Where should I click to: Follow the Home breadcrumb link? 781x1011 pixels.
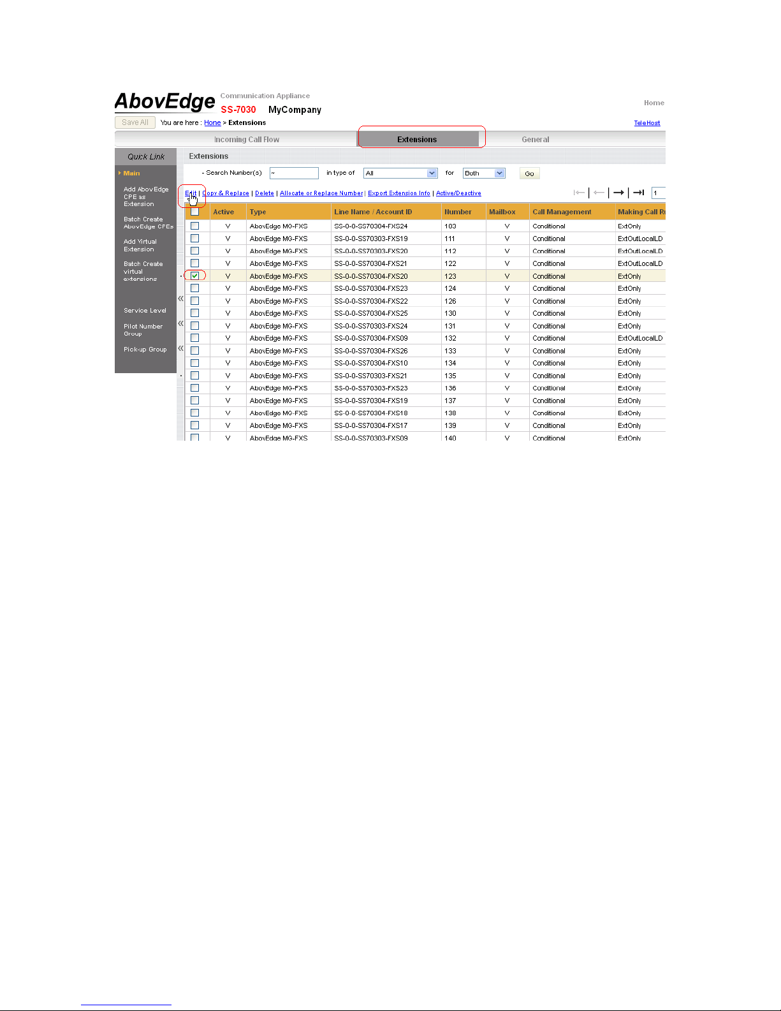(x=212, y=122)
